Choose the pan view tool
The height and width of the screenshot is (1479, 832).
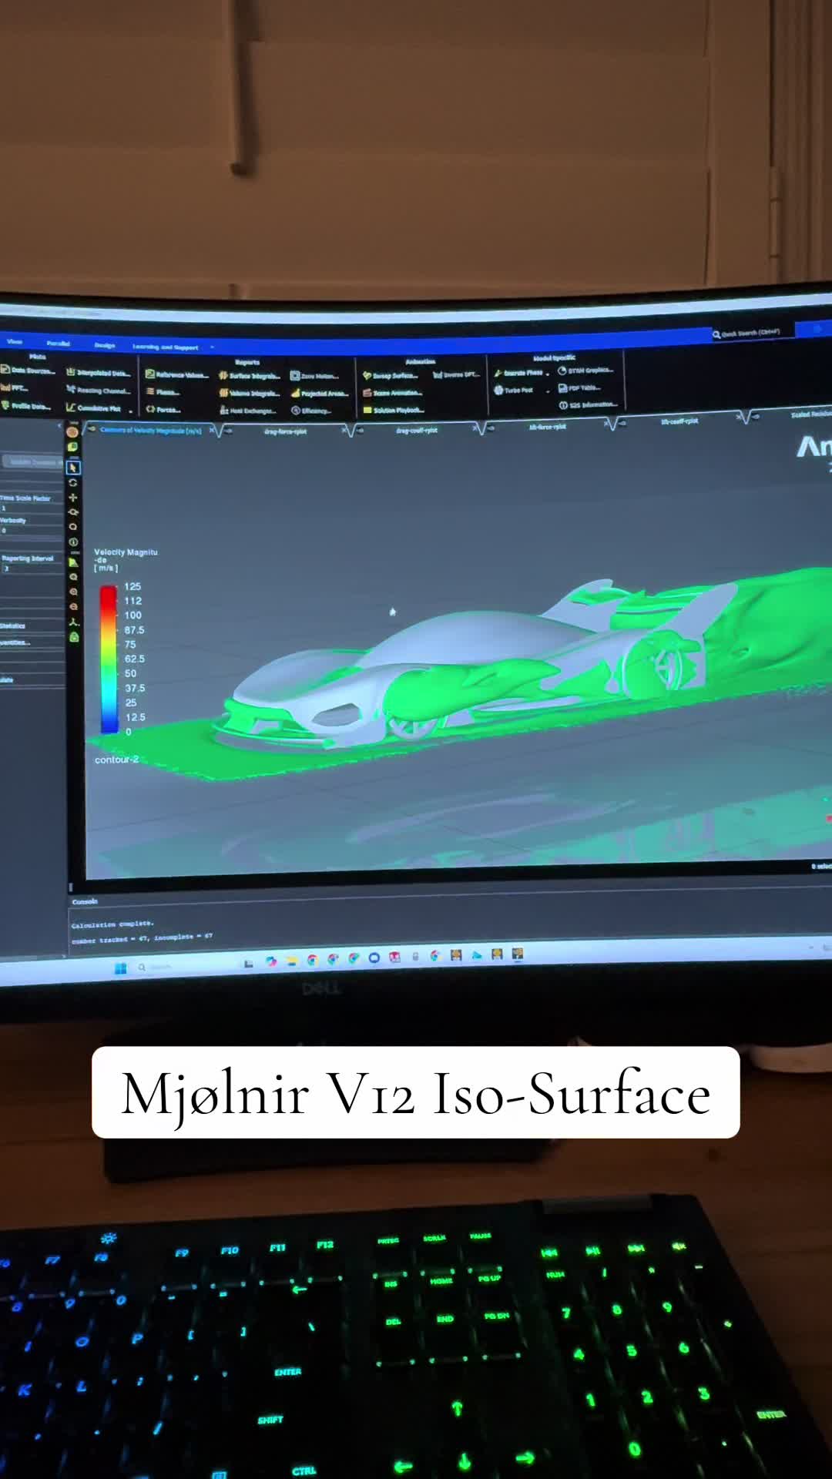tap(73, 498)
